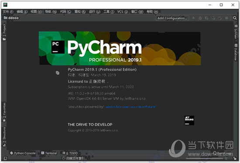Open the TODO tab
This screenshot has width=240, height=163.
70,153
